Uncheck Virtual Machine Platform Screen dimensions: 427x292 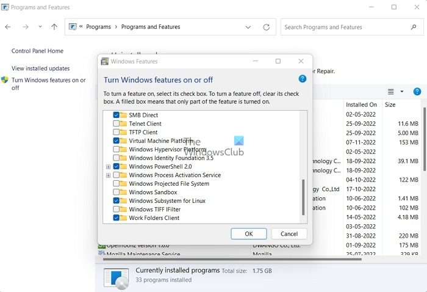(117, 141)
